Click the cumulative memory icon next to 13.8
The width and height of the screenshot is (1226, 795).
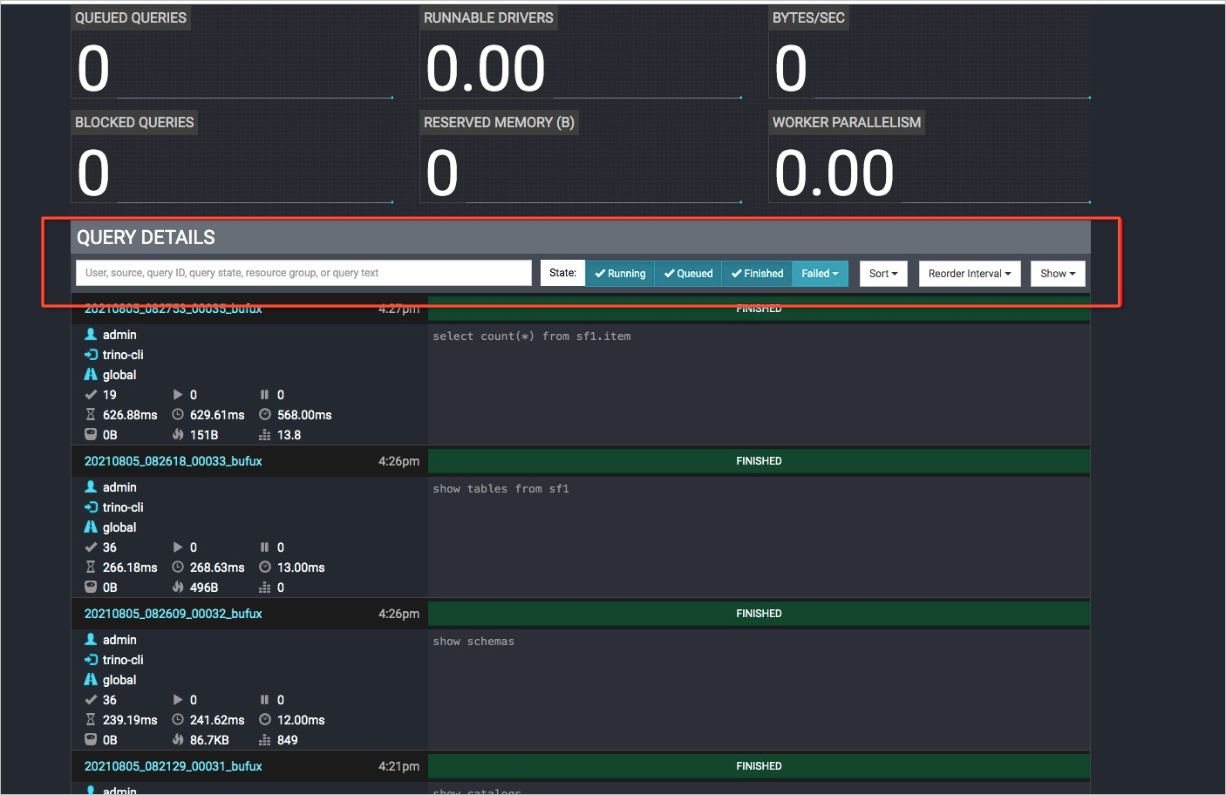265,435
